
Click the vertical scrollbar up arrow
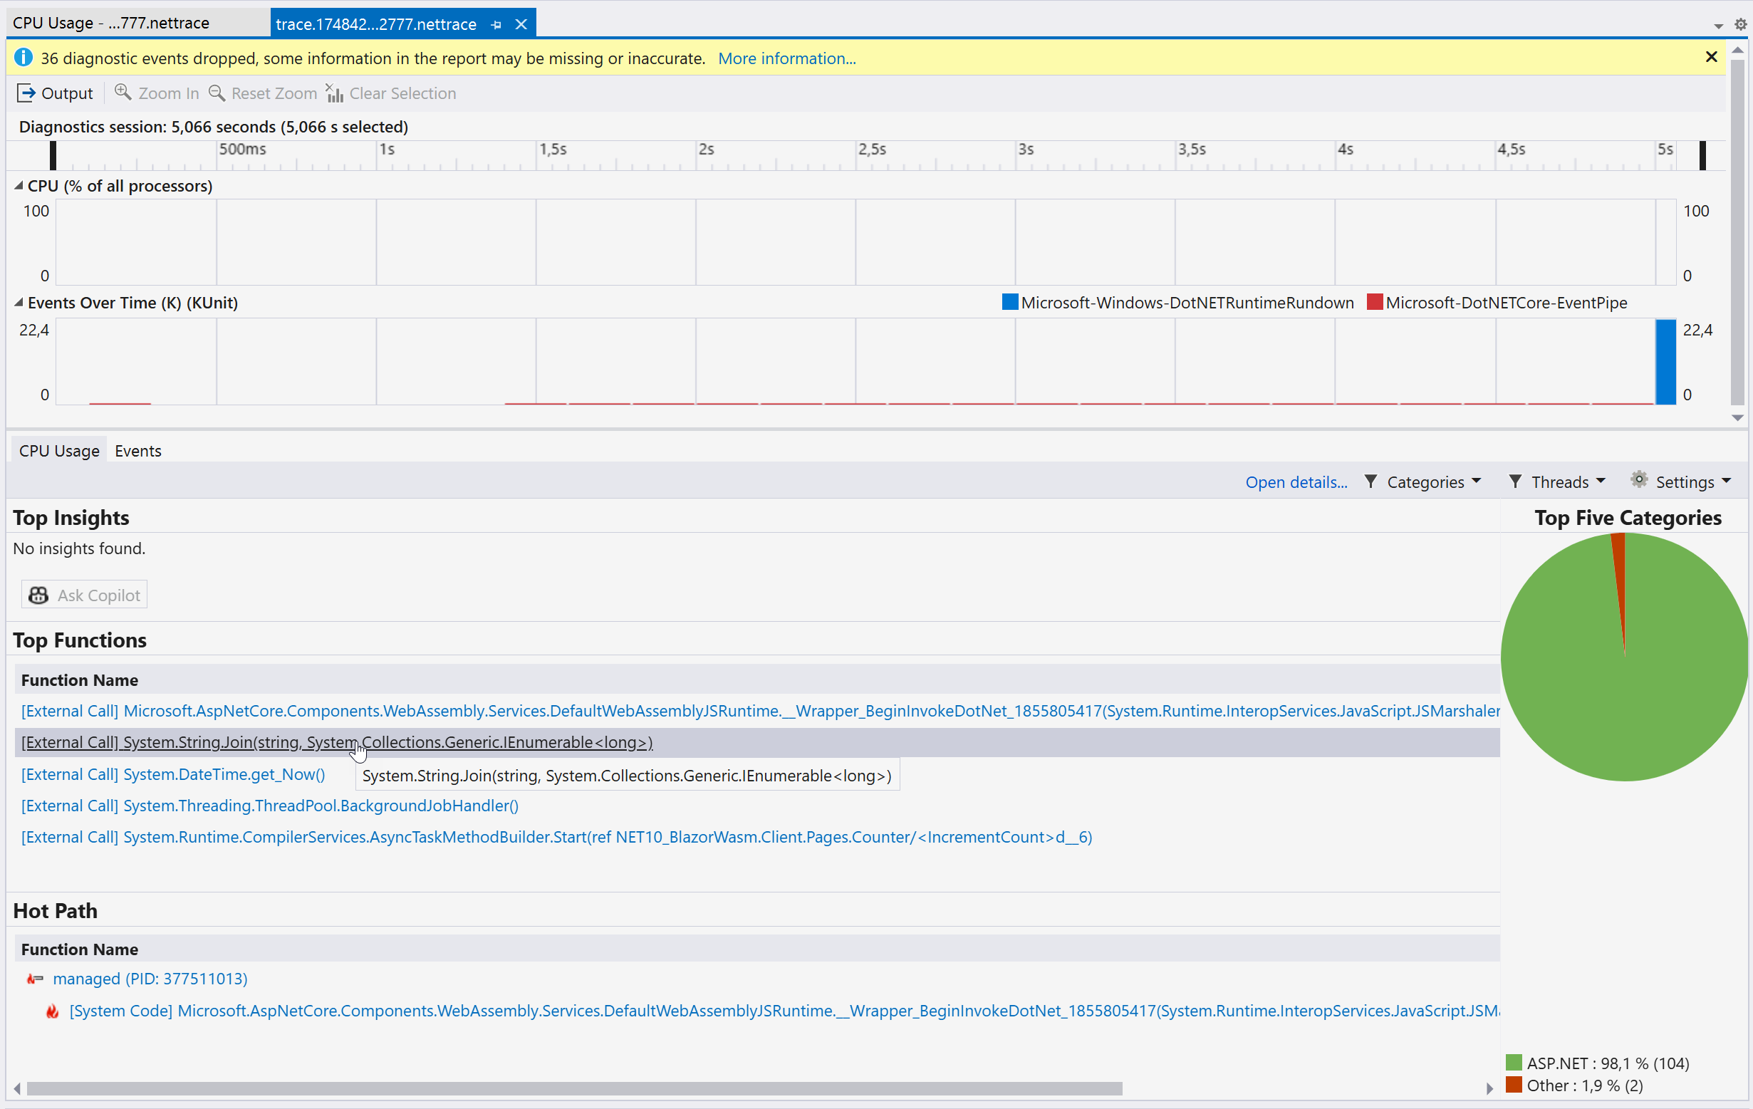coord(1738,50)
